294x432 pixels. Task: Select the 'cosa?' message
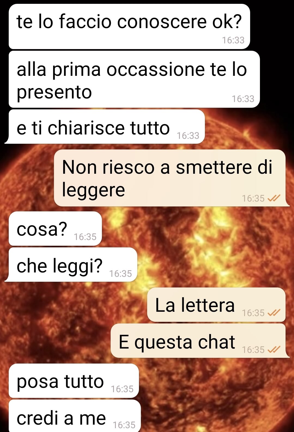(x=55, y=229)
